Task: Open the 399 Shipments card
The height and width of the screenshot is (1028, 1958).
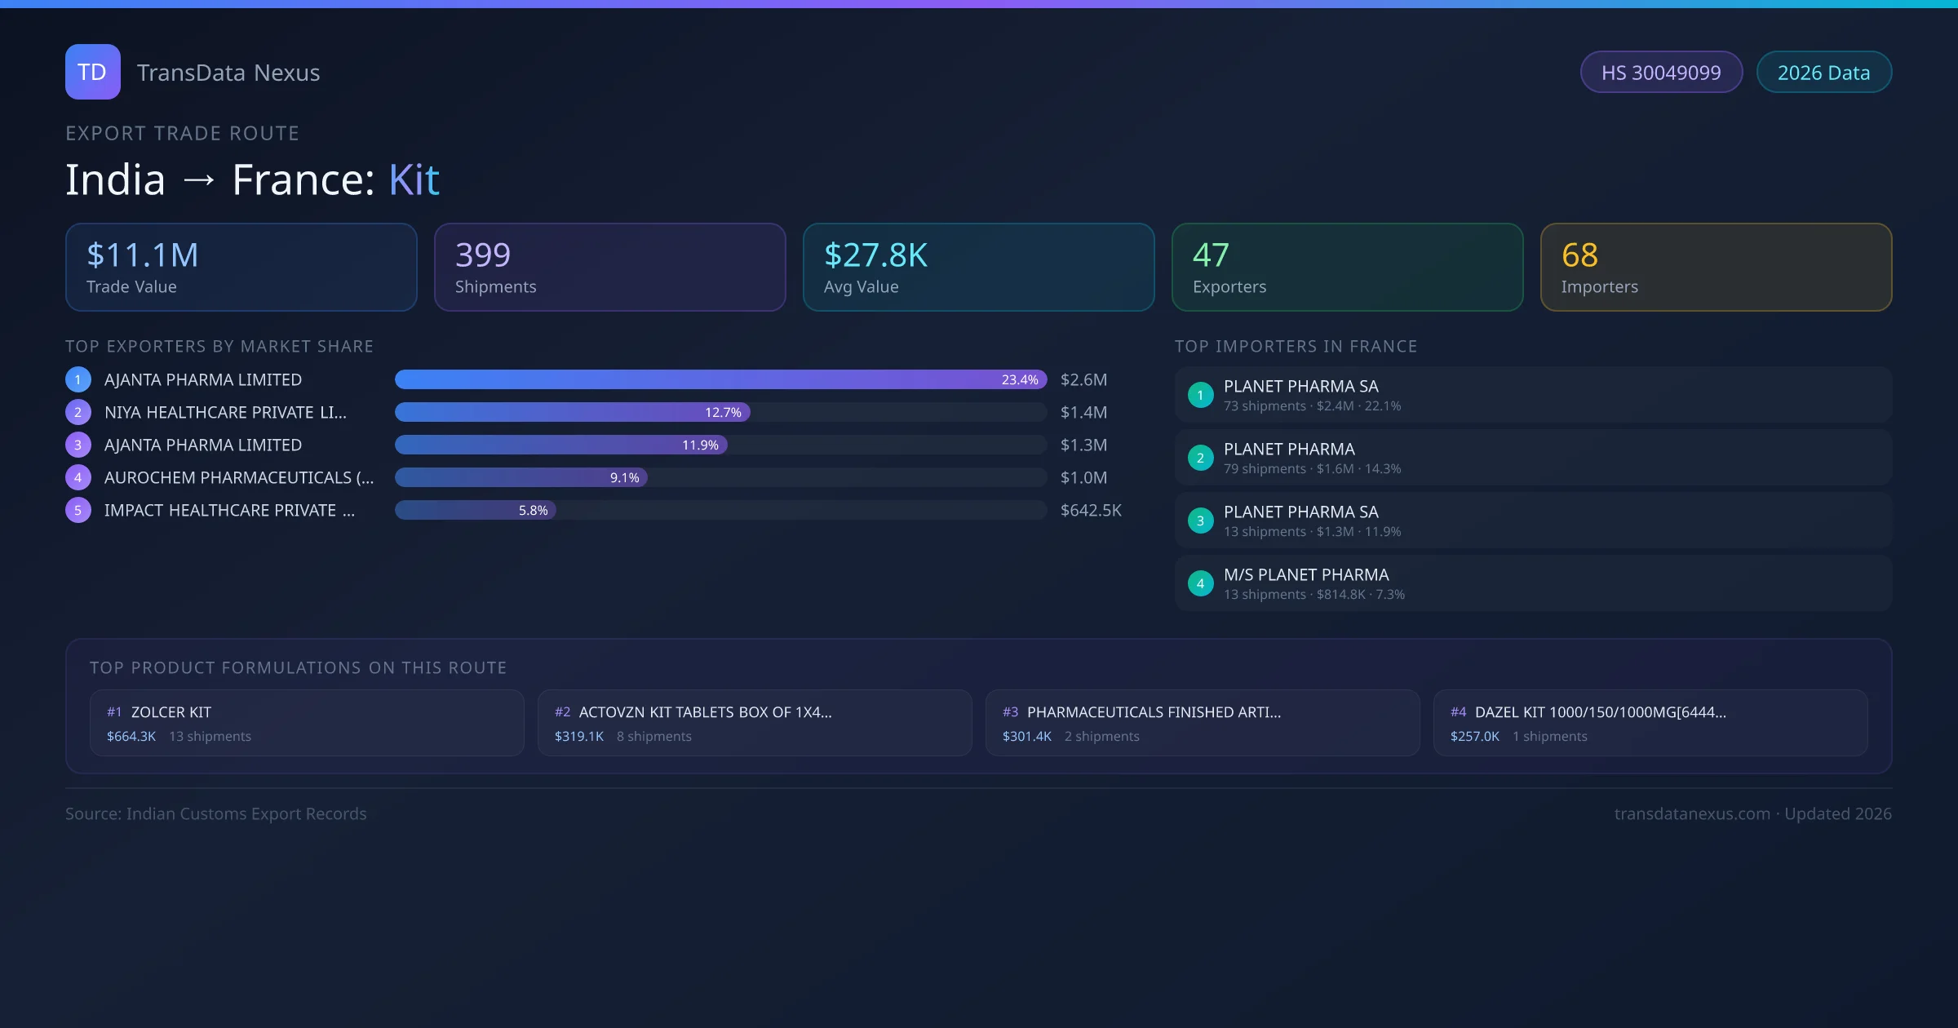Action: pos(609,267)
